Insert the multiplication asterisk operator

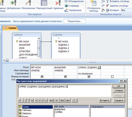click(28, 100)
